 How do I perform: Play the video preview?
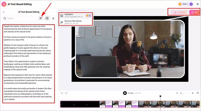click(x=125, y=93)
